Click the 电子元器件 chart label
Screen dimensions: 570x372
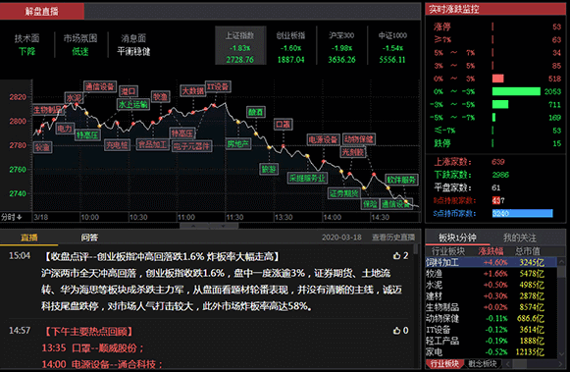click(x=191, y=146)
